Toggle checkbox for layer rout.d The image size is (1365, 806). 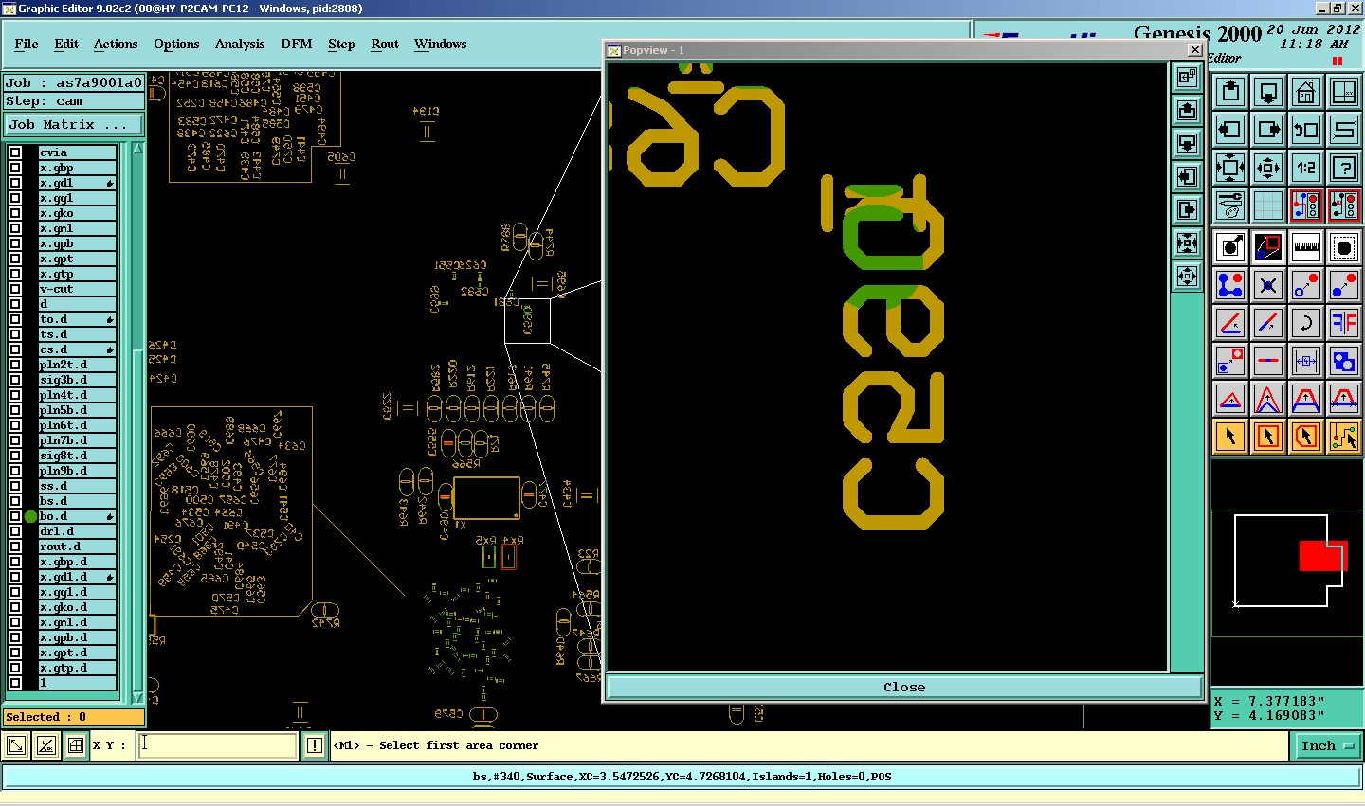15,546
